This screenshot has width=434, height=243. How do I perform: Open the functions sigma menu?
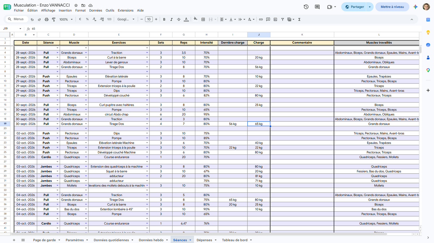pos(299,19)
